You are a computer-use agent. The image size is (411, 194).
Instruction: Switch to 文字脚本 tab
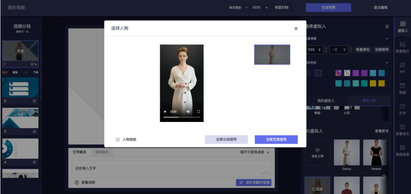pyautogui.click(x=80, y=152)
